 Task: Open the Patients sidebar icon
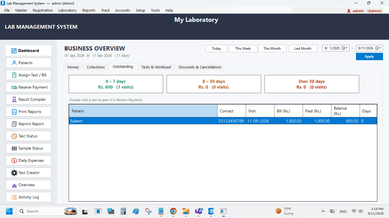(14, 63)
